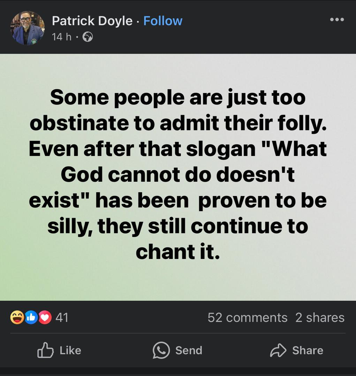This screenshot has width=356, height=376.
Task: Click the public globe privacy icon
Action: coord(88,37)
